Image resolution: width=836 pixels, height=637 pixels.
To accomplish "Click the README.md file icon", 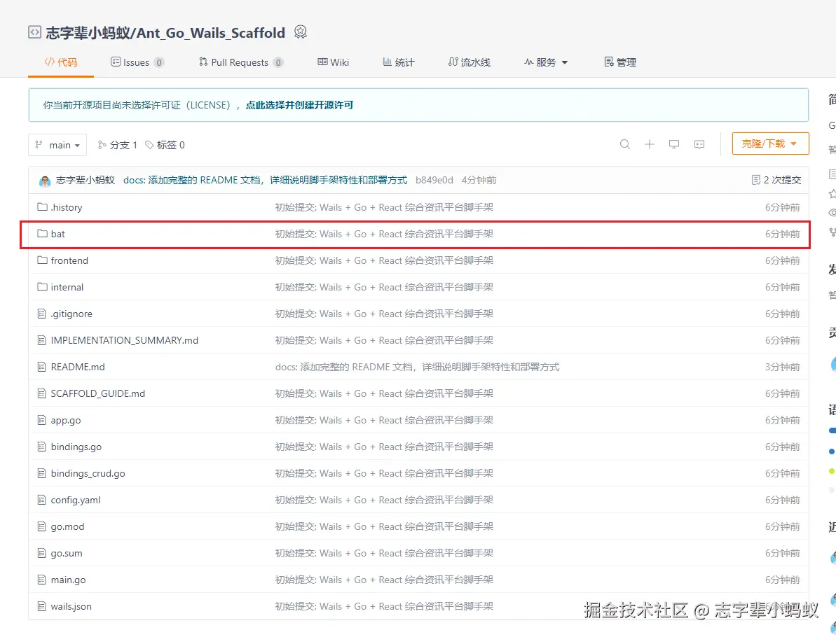I will pos(41,367).
